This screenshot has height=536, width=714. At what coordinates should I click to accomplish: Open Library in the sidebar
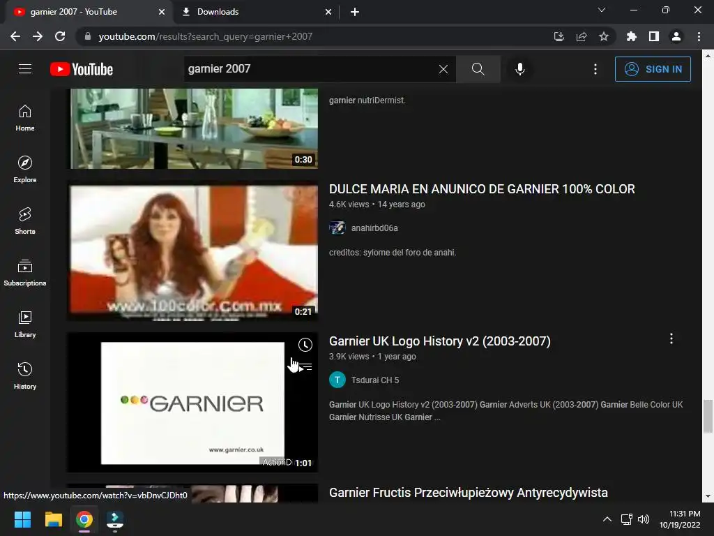[25, 324]
